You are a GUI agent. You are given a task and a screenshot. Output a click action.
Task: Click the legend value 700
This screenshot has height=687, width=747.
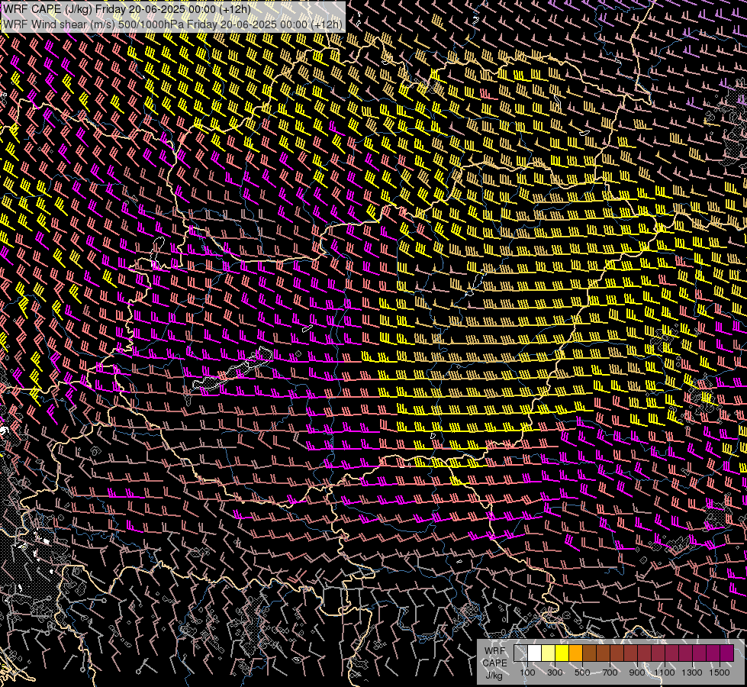click(610, 672)
